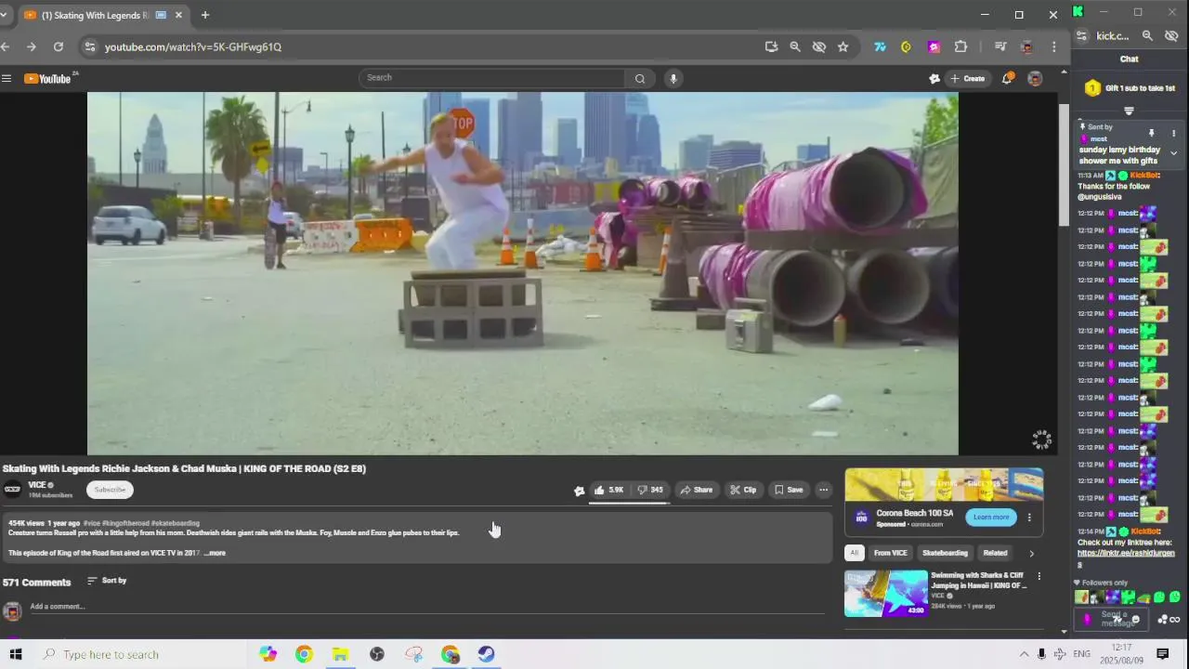Subscribe to the VICE channel
Viewport: 1189px width, 669px height.
[x=110, y=490]
